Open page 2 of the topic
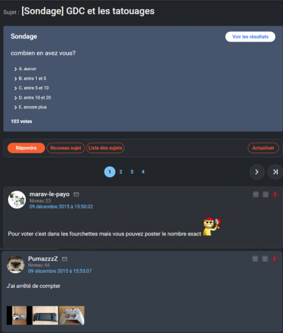Viewport: 283px width, 333px height. point(121,172)
